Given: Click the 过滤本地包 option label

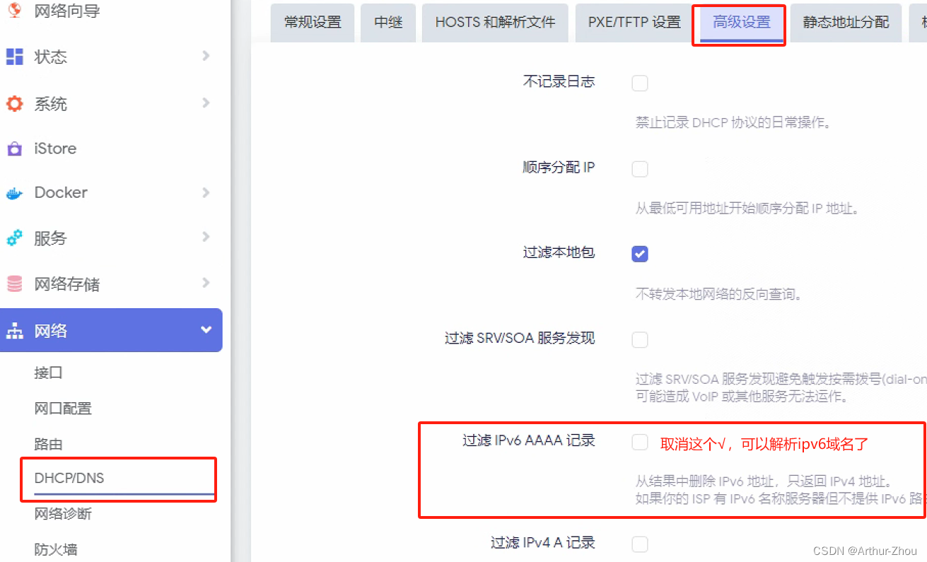Looking at the screenshot, I should click(559, 252).
